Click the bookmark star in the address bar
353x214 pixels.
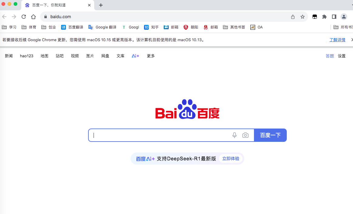pyautogui.click(x=303, y=17)
